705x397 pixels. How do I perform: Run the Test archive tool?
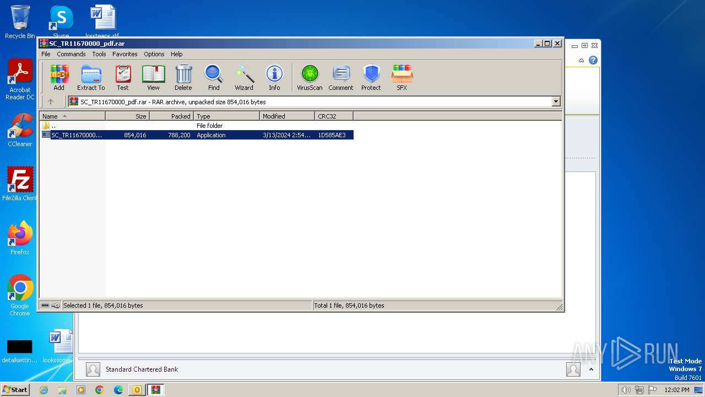point(123,78)
